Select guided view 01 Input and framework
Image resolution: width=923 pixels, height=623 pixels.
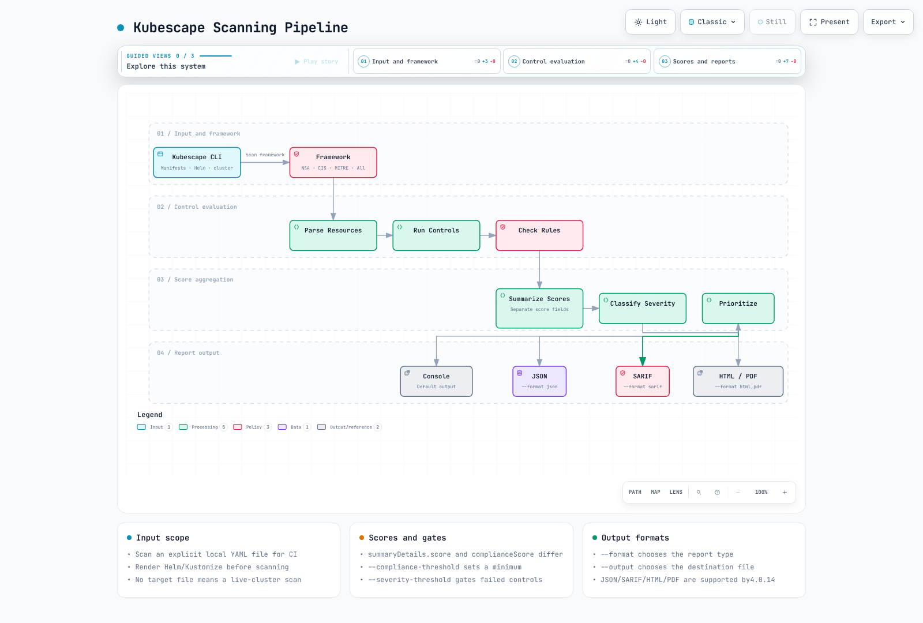click(426, 61)
